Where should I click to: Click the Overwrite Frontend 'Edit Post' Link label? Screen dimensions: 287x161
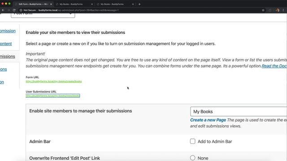65,158
